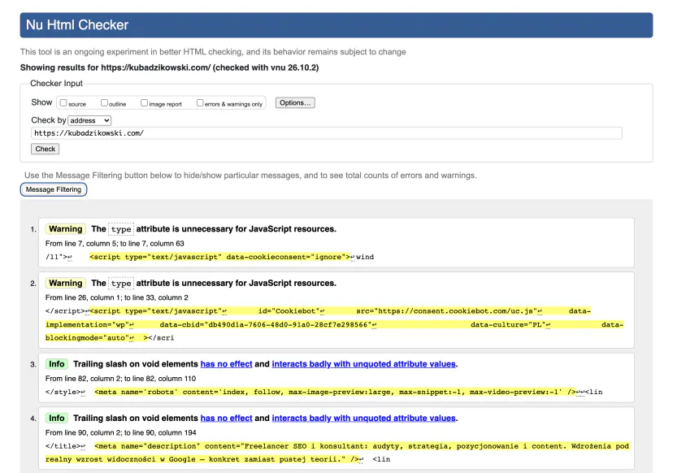Open Message Filtering panel
Image resolution: width=673 pixels, height=473 pixels.
(53, 189)
